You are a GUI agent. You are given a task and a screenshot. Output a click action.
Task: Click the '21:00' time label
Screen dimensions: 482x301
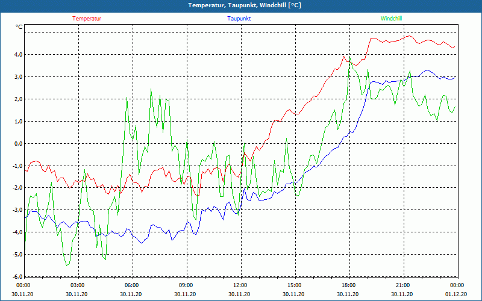pyautogui.click(x=402, y=285)
